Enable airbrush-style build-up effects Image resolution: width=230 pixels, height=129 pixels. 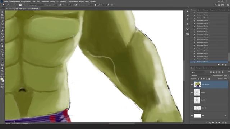coord(75,5)
